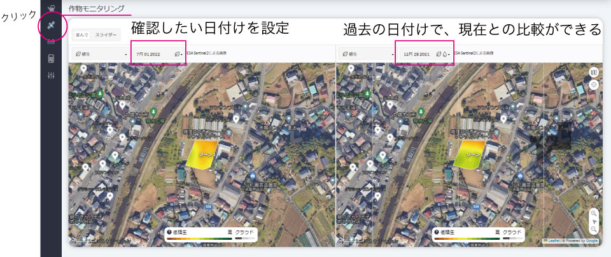Open left date picker 7月 01 2022

(x=159, y=54)
